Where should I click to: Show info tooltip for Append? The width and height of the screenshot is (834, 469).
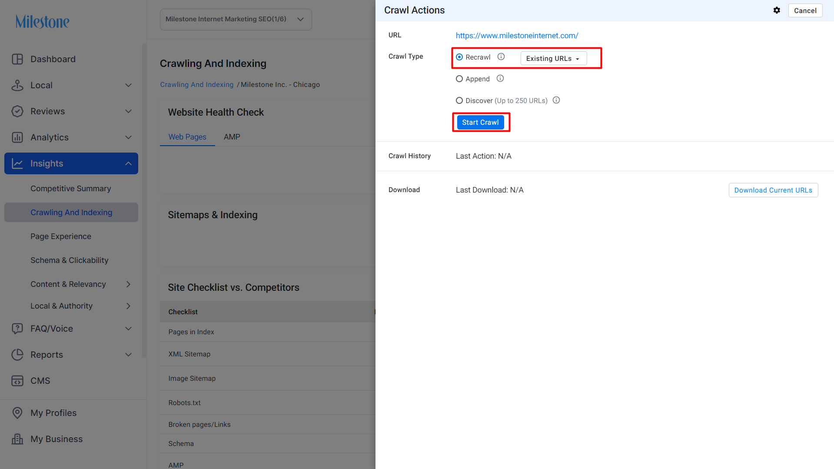[500, 79]
